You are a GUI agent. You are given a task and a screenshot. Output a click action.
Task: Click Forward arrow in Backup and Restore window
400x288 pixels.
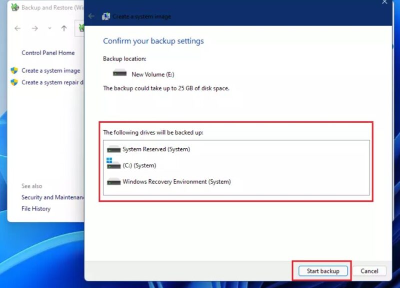pyautogui.click(x=34, y=28)
